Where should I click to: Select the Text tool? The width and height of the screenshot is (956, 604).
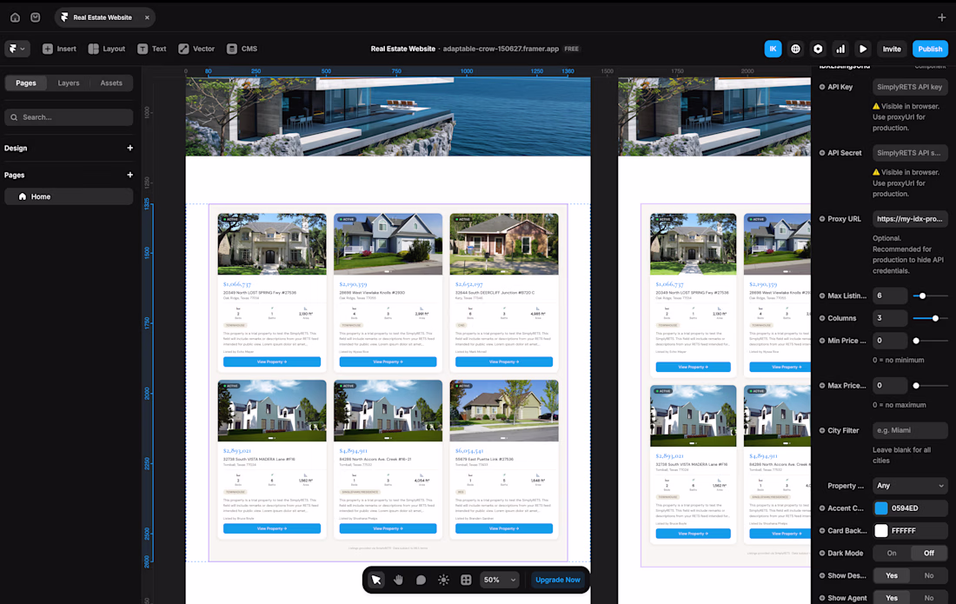152,49
